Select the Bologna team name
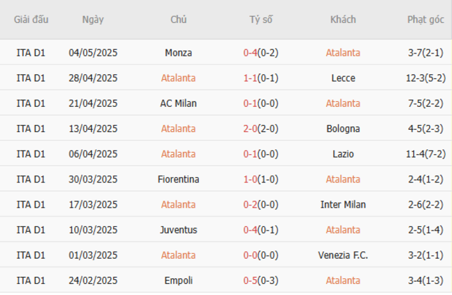 343,128
